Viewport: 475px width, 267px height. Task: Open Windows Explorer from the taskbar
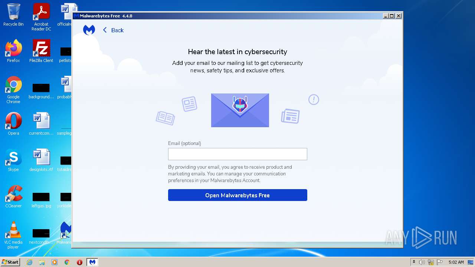click(x=42, y=262)
